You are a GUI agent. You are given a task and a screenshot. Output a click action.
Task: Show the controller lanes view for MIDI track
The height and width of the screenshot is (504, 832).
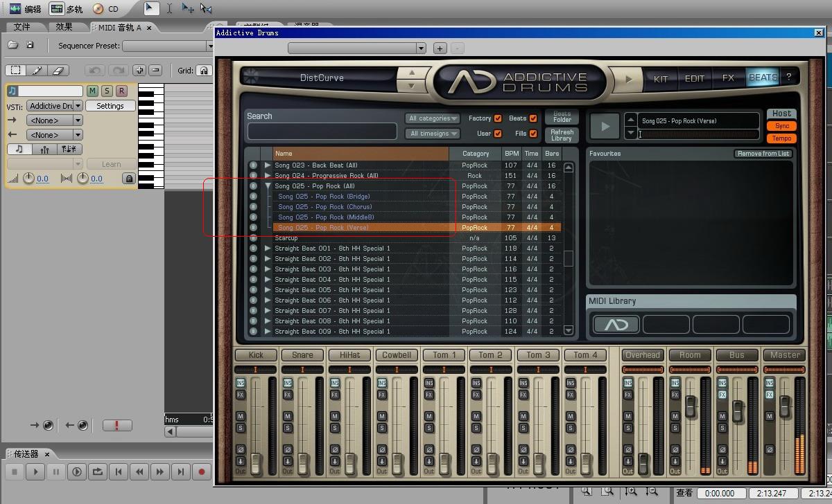coord(70,149)
